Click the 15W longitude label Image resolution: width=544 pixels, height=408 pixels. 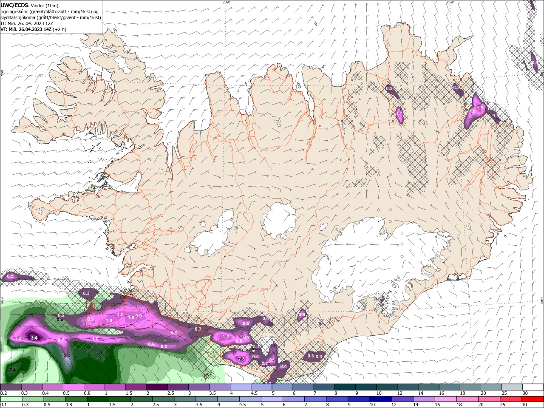(x=450, y=2)
